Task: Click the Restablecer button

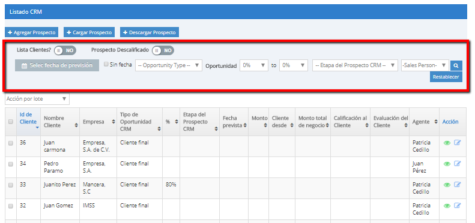Action: (x=446, y=77)
